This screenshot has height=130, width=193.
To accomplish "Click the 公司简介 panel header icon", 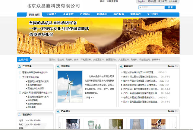I will [59, 66].
